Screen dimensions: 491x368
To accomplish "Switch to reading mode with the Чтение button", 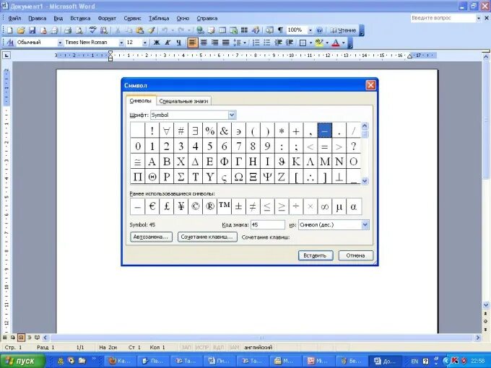I will point(343,30).
